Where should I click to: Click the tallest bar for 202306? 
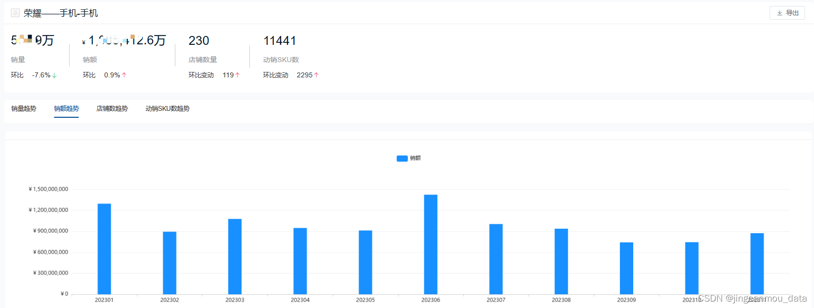pyautogui.click(x=431, y=244)
